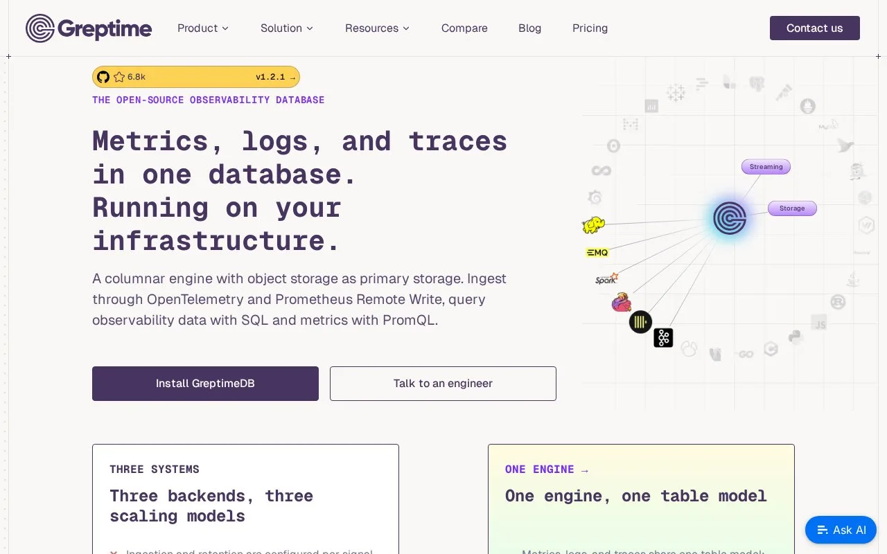Image resolution: width=887 pixels, height=554 pixels.
Task: Click Install GreptimeDB button
Action: [x=205, y=384]
